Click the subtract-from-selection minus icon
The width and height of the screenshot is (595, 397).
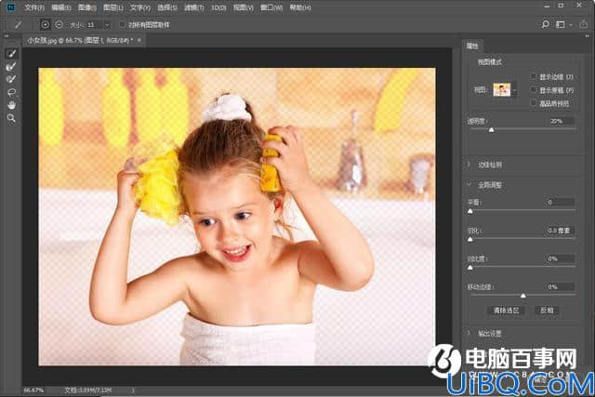[x=59, y=25]
